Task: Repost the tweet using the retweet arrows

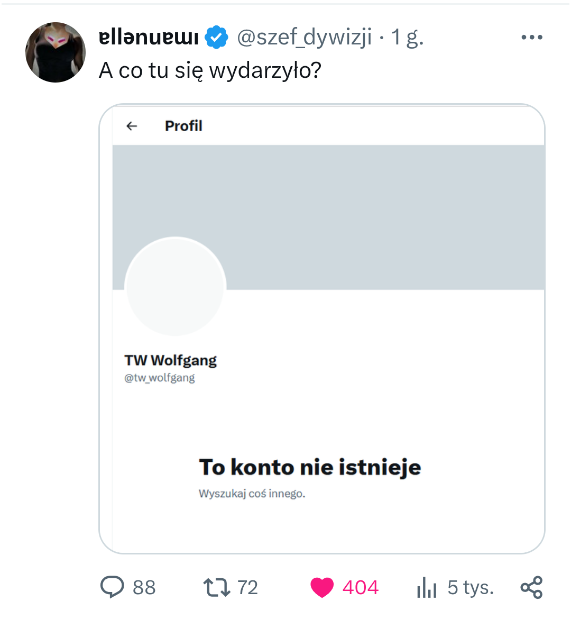Action: click(x=216, y=587)
